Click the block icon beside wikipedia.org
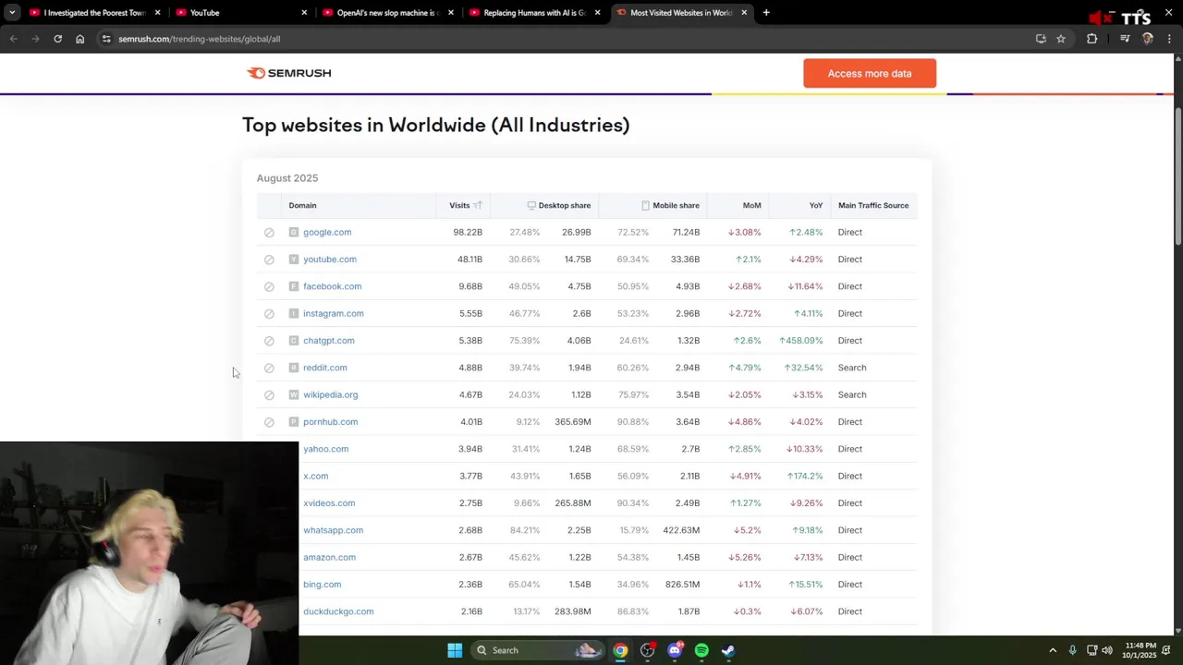Screen dimensions: 1183x665 (x=269, y=395)
